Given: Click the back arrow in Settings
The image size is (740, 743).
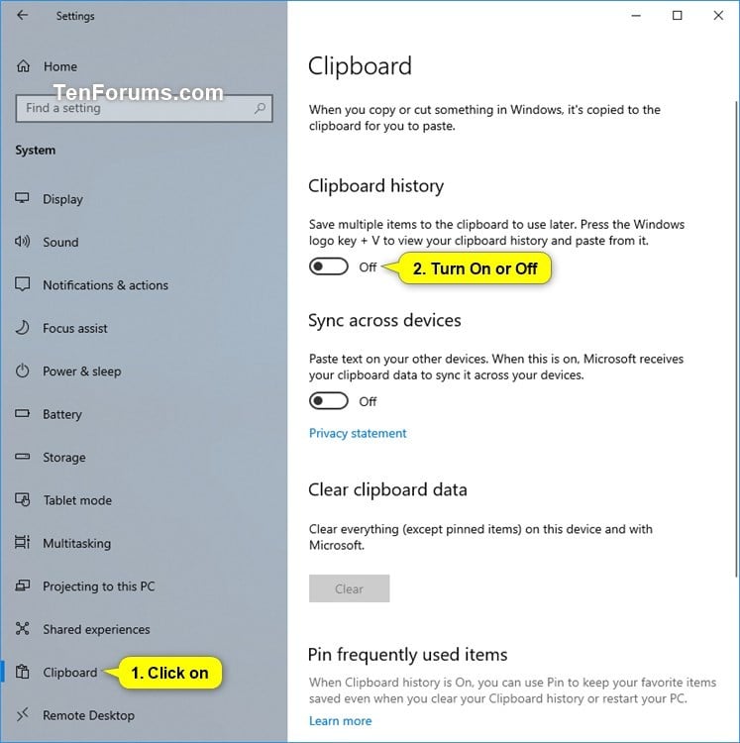Looking at the screenshot, I should (x=22, y=15).
